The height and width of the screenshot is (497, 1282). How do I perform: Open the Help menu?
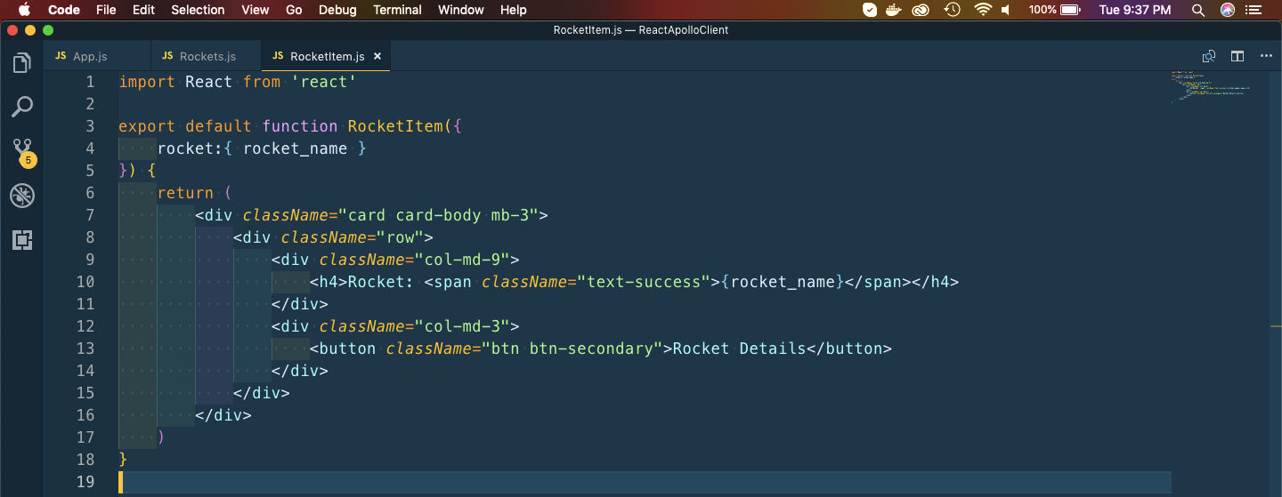[x=514, y=10]
